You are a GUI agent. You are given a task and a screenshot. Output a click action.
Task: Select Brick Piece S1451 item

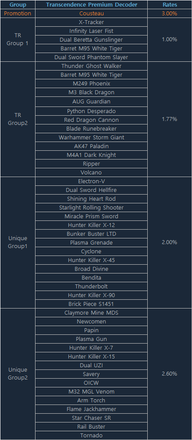pyautogui.click(x=92, y=304)
